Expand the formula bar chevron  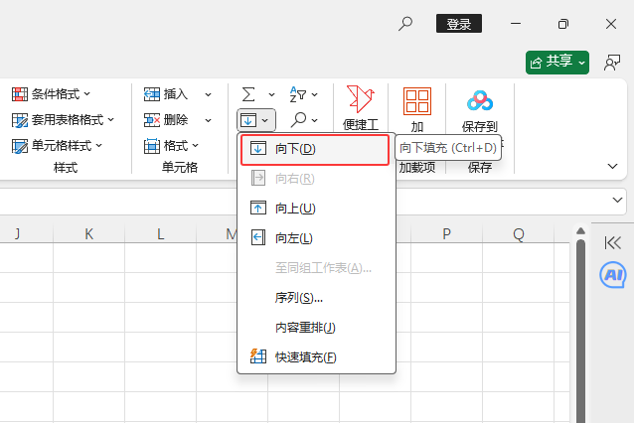tap(617, 200)
